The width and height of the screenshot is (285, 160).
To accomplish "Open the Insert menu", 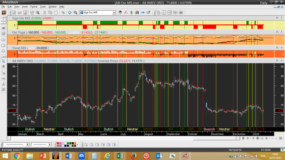I will click(x=25, y=7).
